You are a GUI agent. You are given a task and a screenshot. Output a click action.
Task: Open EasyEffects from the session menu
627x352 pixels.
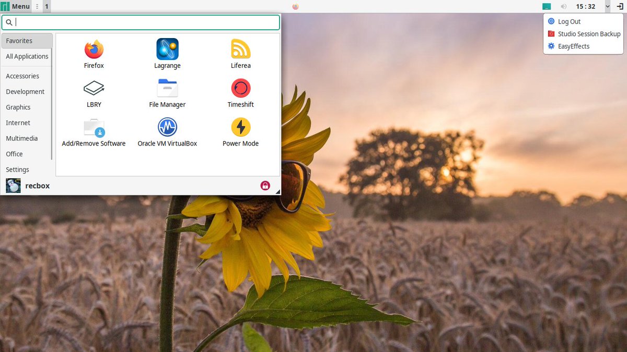click(x=573, y=46)
